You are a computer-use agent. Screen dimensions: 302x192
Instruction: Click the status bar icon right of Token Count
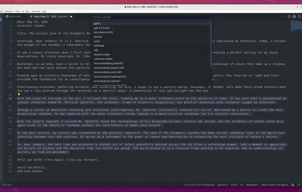293,185
